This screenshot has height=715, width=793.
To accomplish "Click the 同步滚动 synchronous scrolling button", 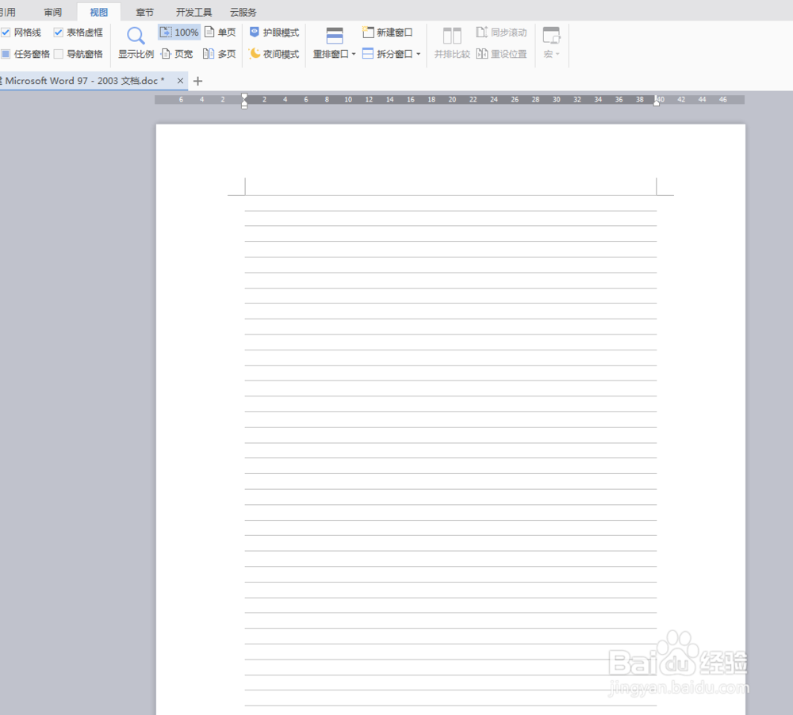I will 501,32.
